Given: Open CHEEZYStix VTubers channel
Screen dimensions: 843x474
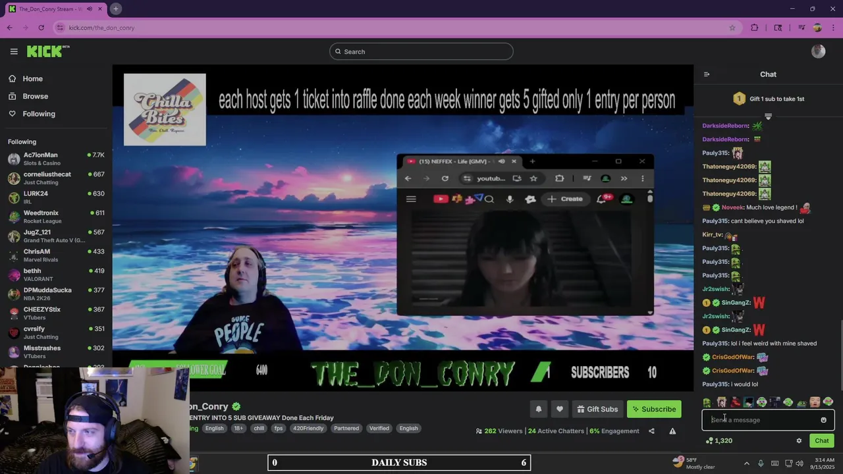Looking at the screenshot, I should click(x=56, y=313).
